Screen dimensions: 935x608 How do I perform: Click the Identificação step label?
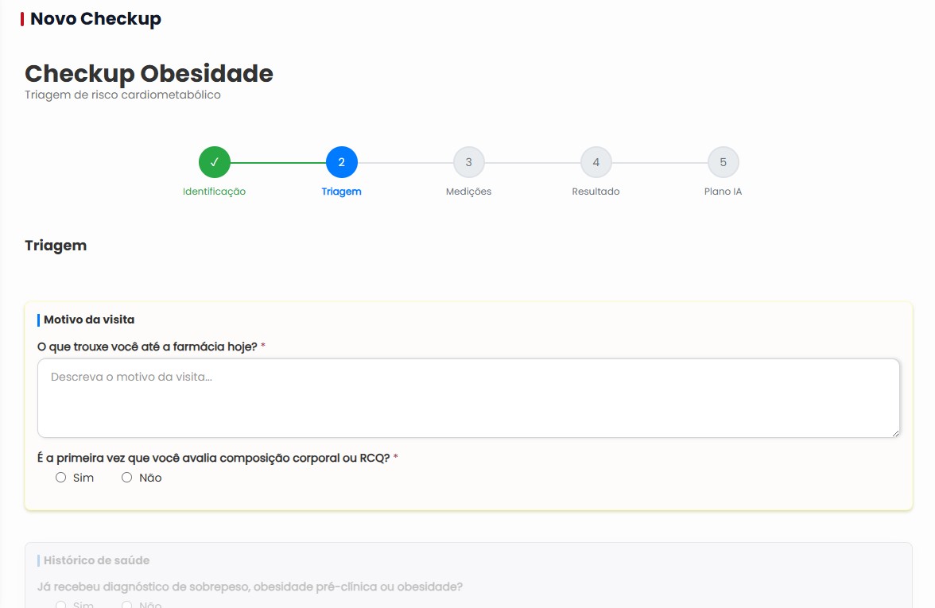coord(214,192)
